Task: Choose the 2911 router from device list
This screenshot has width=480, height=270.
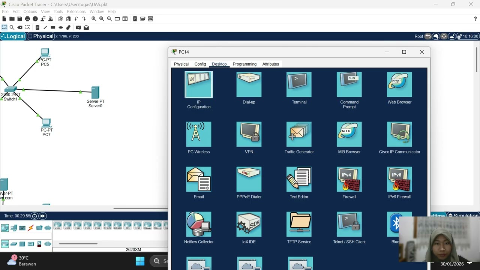Action: [97, 225]
